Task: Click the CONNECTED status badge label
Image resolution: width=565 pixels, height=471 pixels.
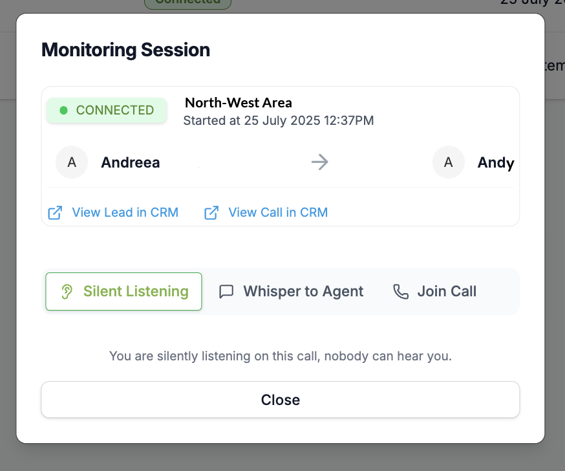Action: coord(115,111)
